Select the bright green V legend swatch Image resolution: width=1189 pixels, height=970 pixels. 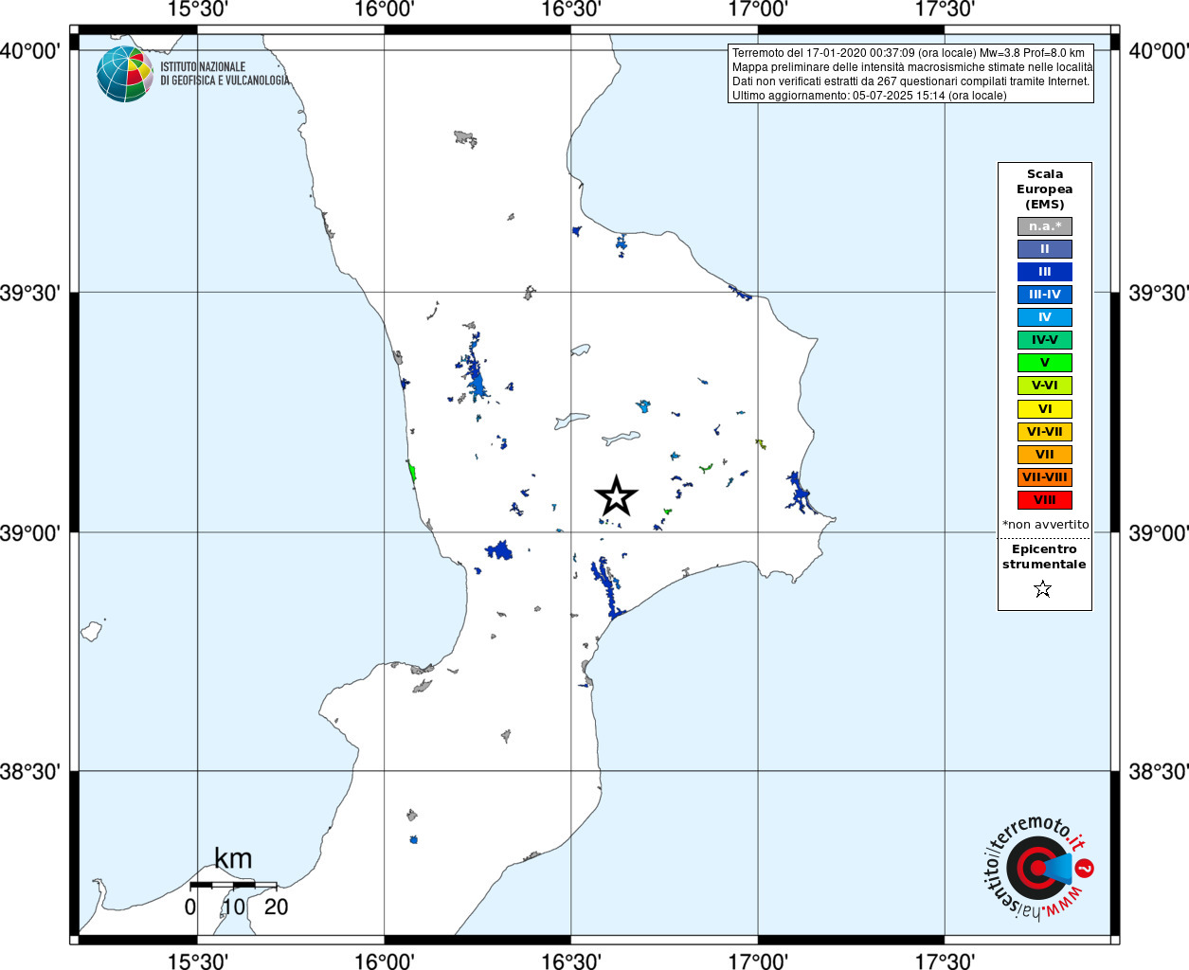(1045, 363)
